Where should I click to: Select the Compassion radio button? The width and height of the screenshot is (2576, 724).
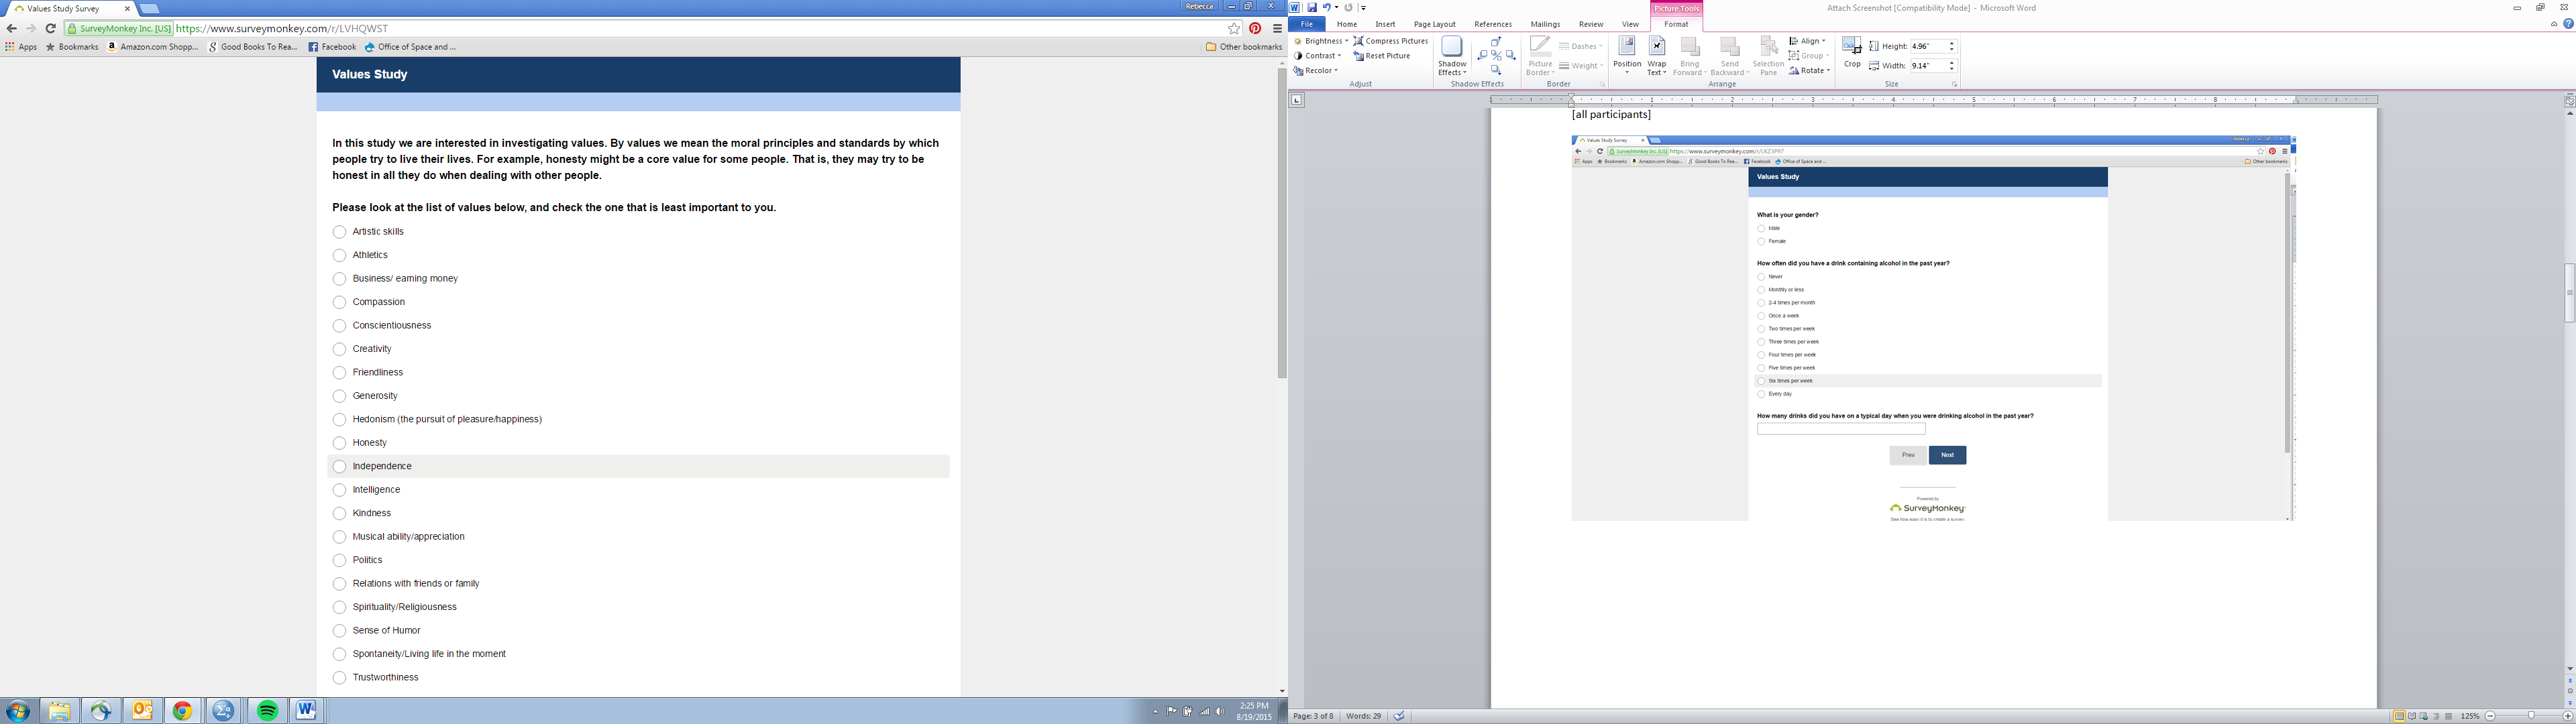tap(339, 302)
